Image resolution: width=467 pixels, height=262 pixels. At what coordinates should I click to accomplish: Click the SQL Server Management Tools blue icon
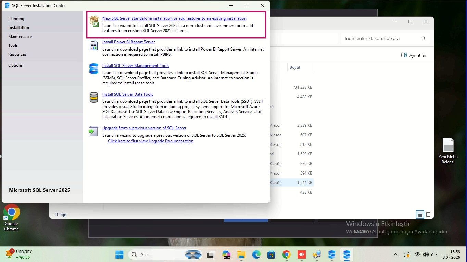94,69
